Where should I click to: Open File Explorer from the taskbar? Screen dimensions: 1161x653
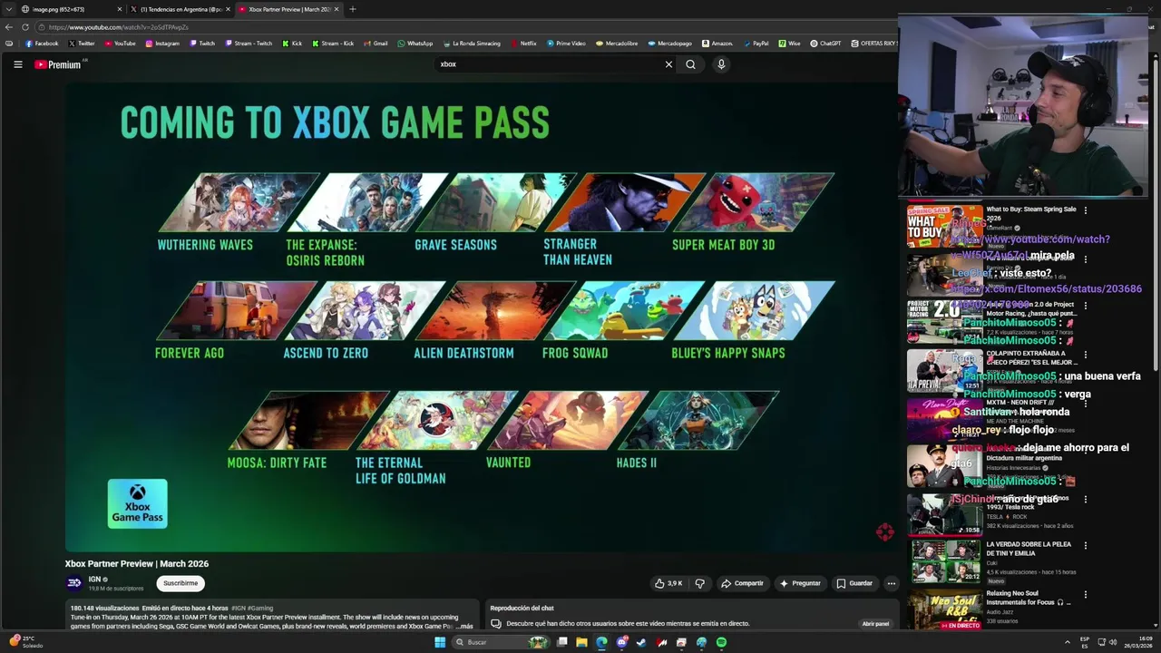tap(581, 642)
